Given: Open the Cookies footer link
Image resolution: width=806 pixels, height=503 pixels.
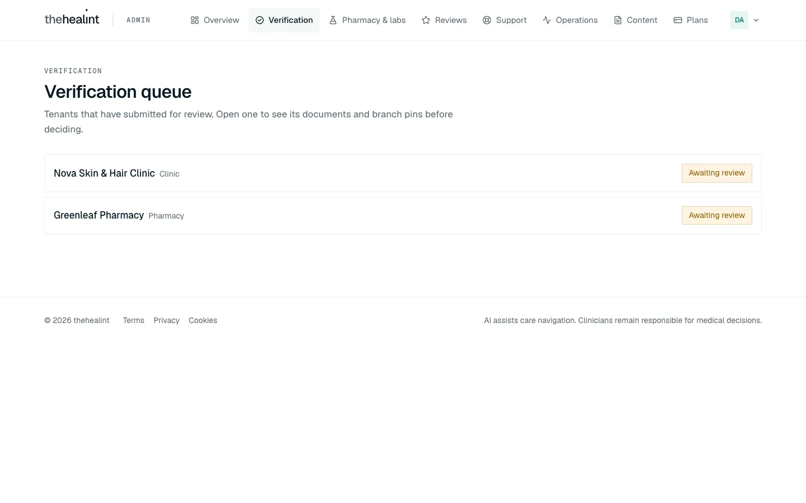Looking at the screenshot, I should pyautogui.click(x=203, y=320).
